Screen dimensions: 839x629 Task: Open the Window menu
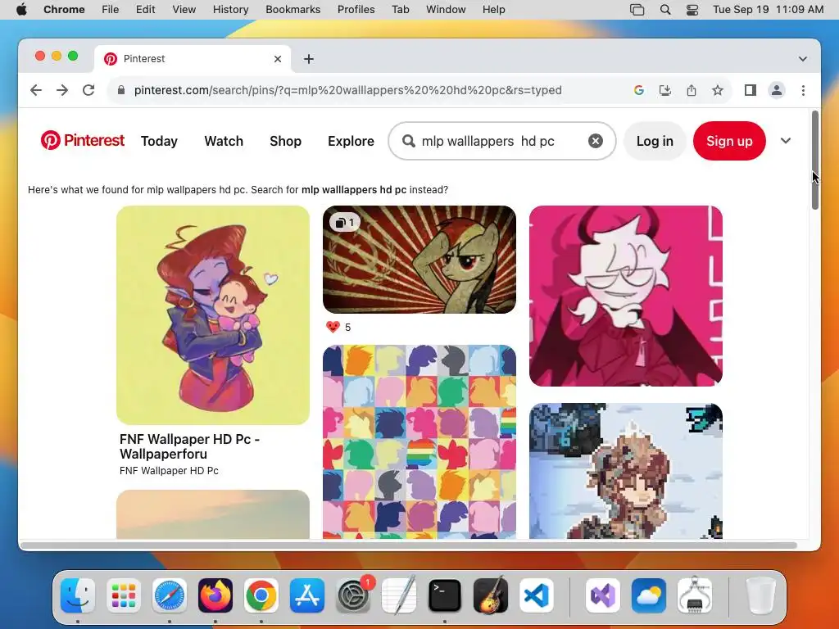coord(446,10)
